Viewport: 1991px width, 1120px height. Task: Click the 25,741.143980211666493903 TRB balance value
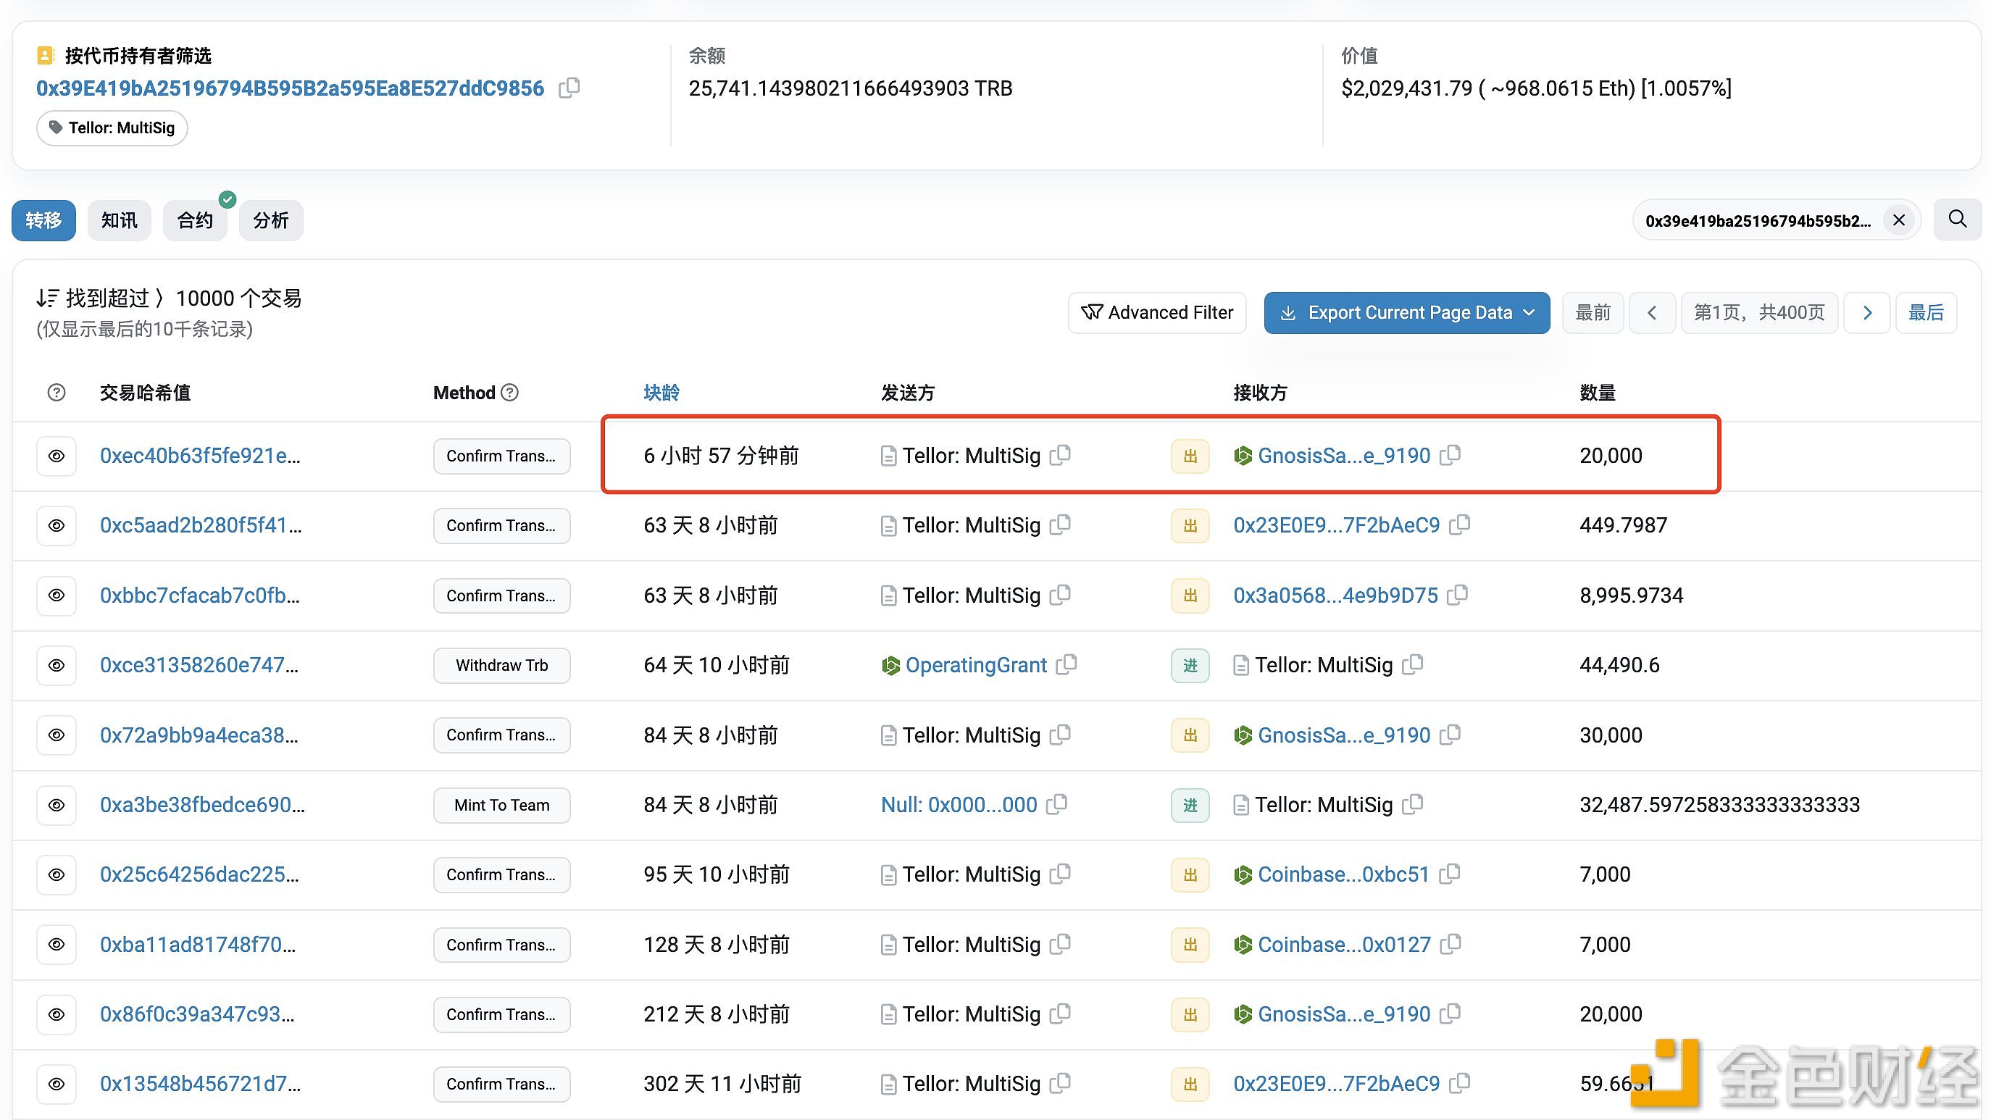[x=850, y=88]
